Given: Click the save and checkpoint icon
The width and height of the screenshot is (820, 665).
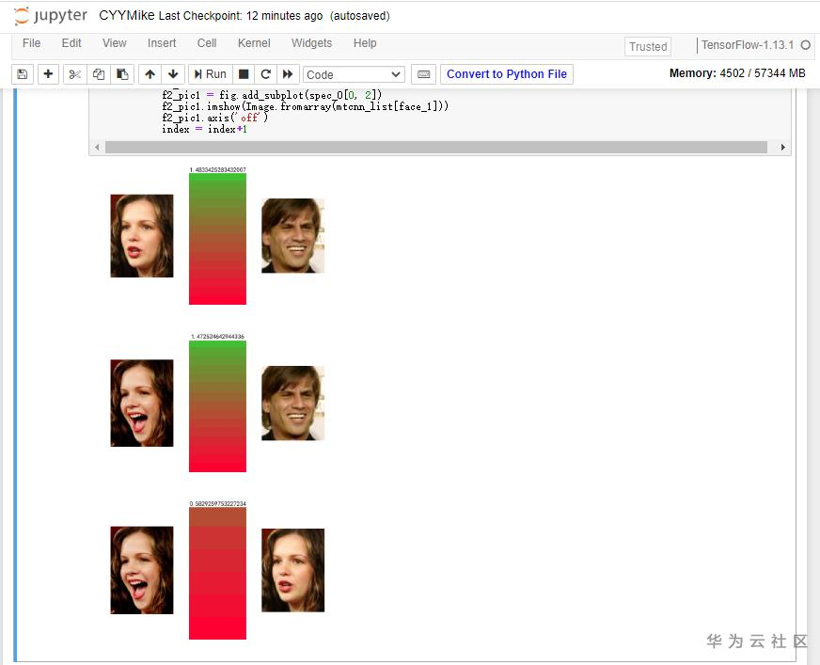Looking at the screenshot, I should click(x=23, y=74).
